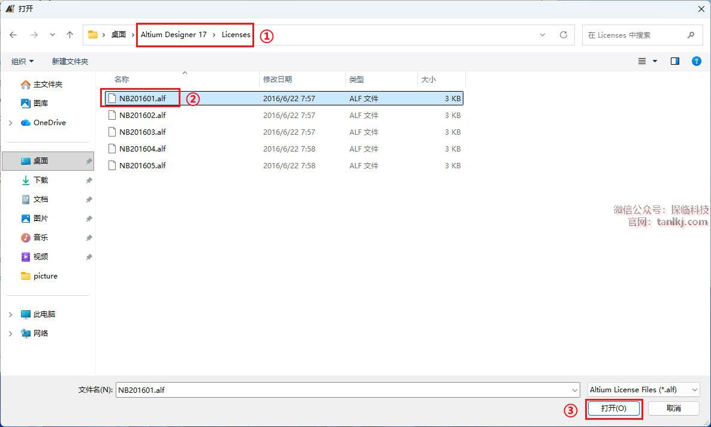Open the 组织 menu
This screenshot has width=711, height=427.
[x=22, y=61]
